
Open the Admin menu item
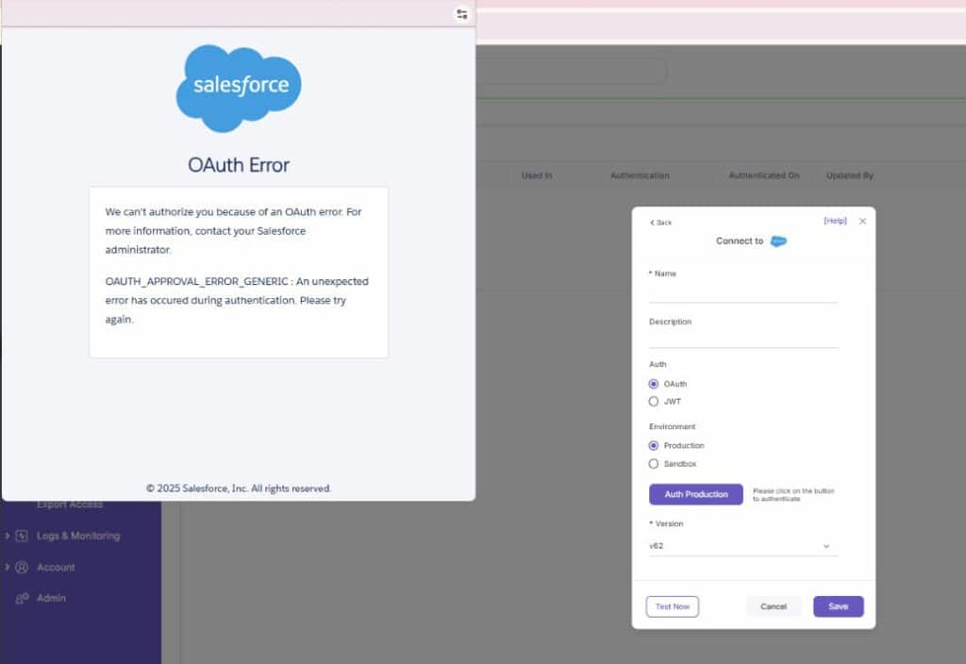click(x=51, y=599)
